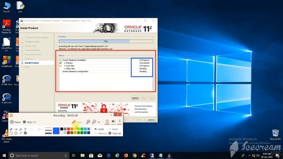Zoom in with the plus magnifier icon
283x159 pixels.
(88, 122)
